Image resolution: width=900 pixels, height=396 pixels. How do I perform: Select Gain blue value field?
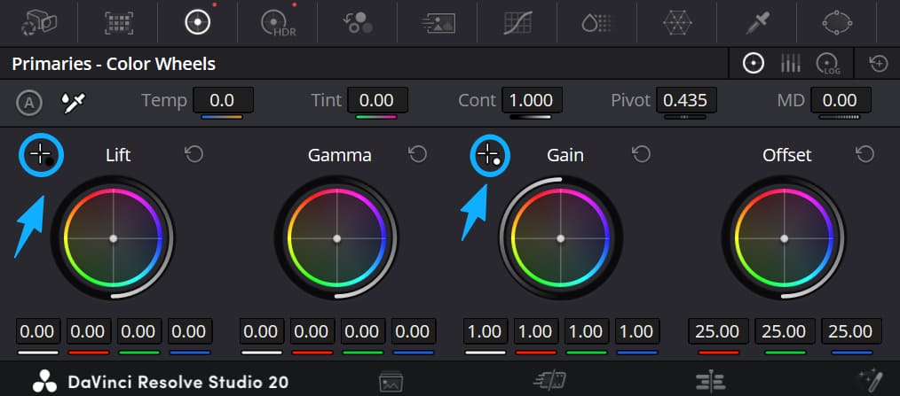click(x=637, y=331)
